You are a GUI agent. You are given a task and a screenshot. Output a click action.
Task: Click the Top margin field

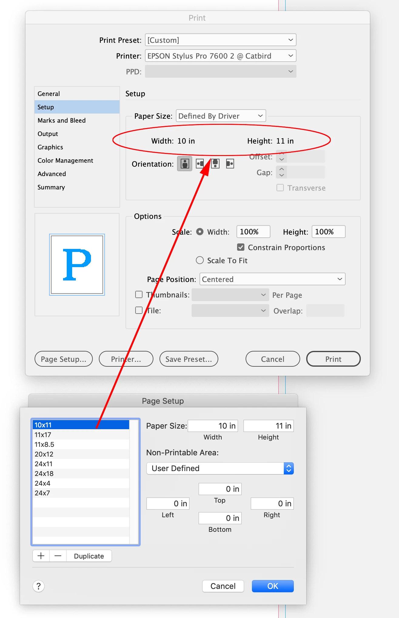[220, 489]
